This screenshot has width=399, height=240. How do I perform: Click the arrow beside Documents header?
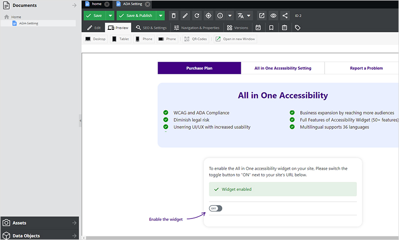tap(74, 5)
